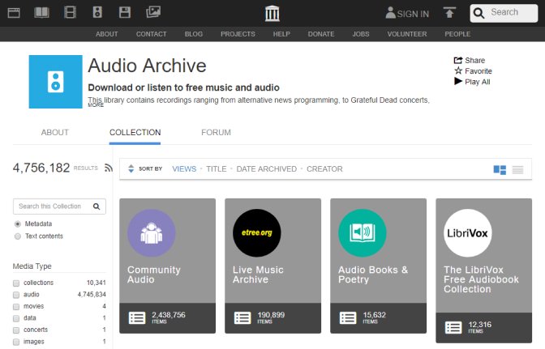Open PEOPLE in the top navigation
The height and width of the screenshot is (349, 545).
coord(457,34)
